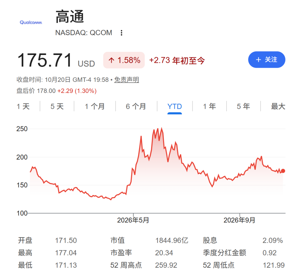Select the 最大 max range tab

278,106
